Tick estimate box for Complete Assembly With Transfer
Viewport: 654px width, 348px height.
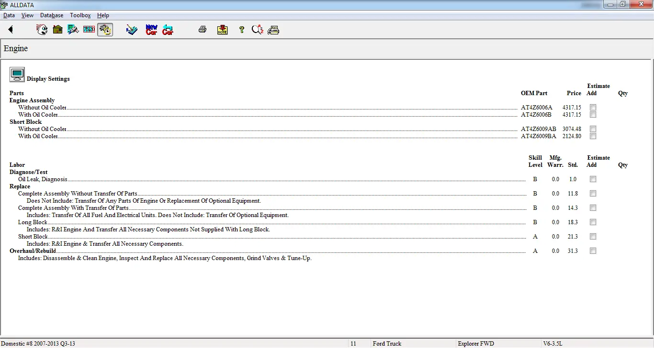(593, 208)
